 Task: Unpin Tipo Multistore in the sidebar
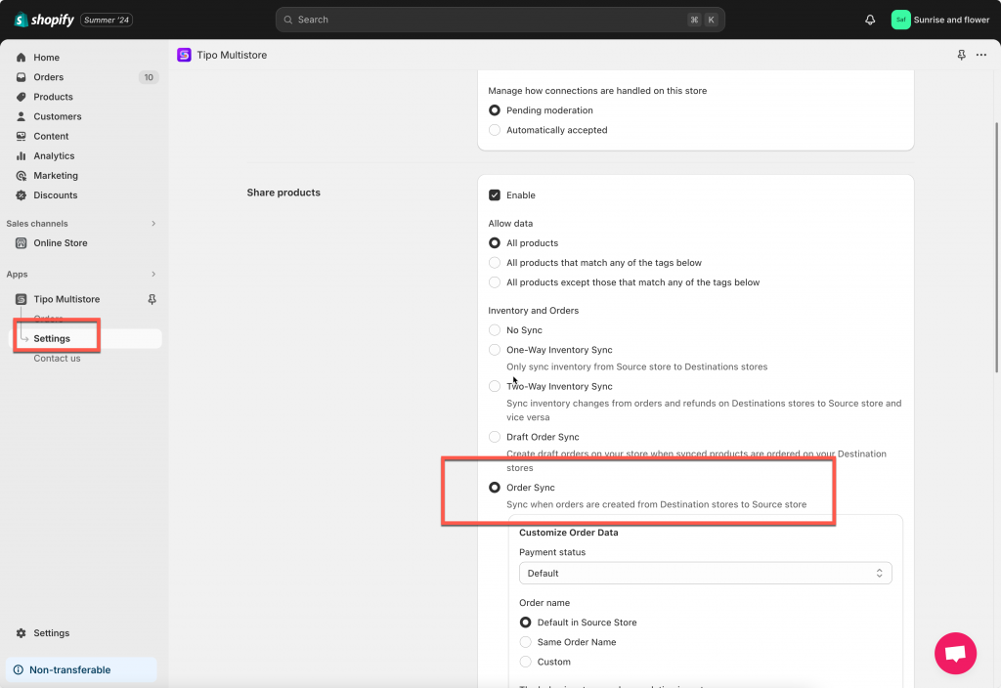point(152,299)
